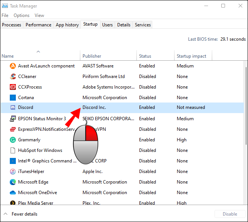248x222 pixels.
Task: Click the Disable button
Action: click(x=230, y=214)
